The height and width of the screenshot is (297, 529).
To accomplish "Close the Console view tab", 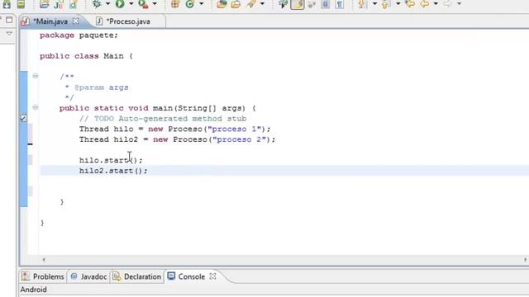I will click(x=212, y=276).
